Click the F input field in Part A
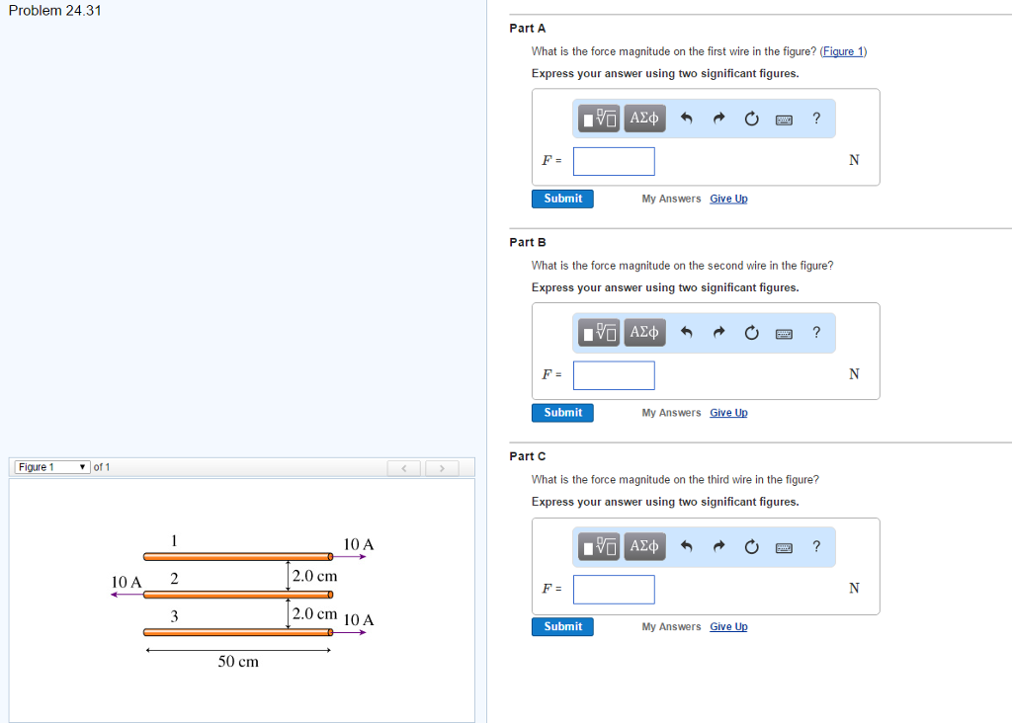Screen dimensions: 1012x723 613,160
